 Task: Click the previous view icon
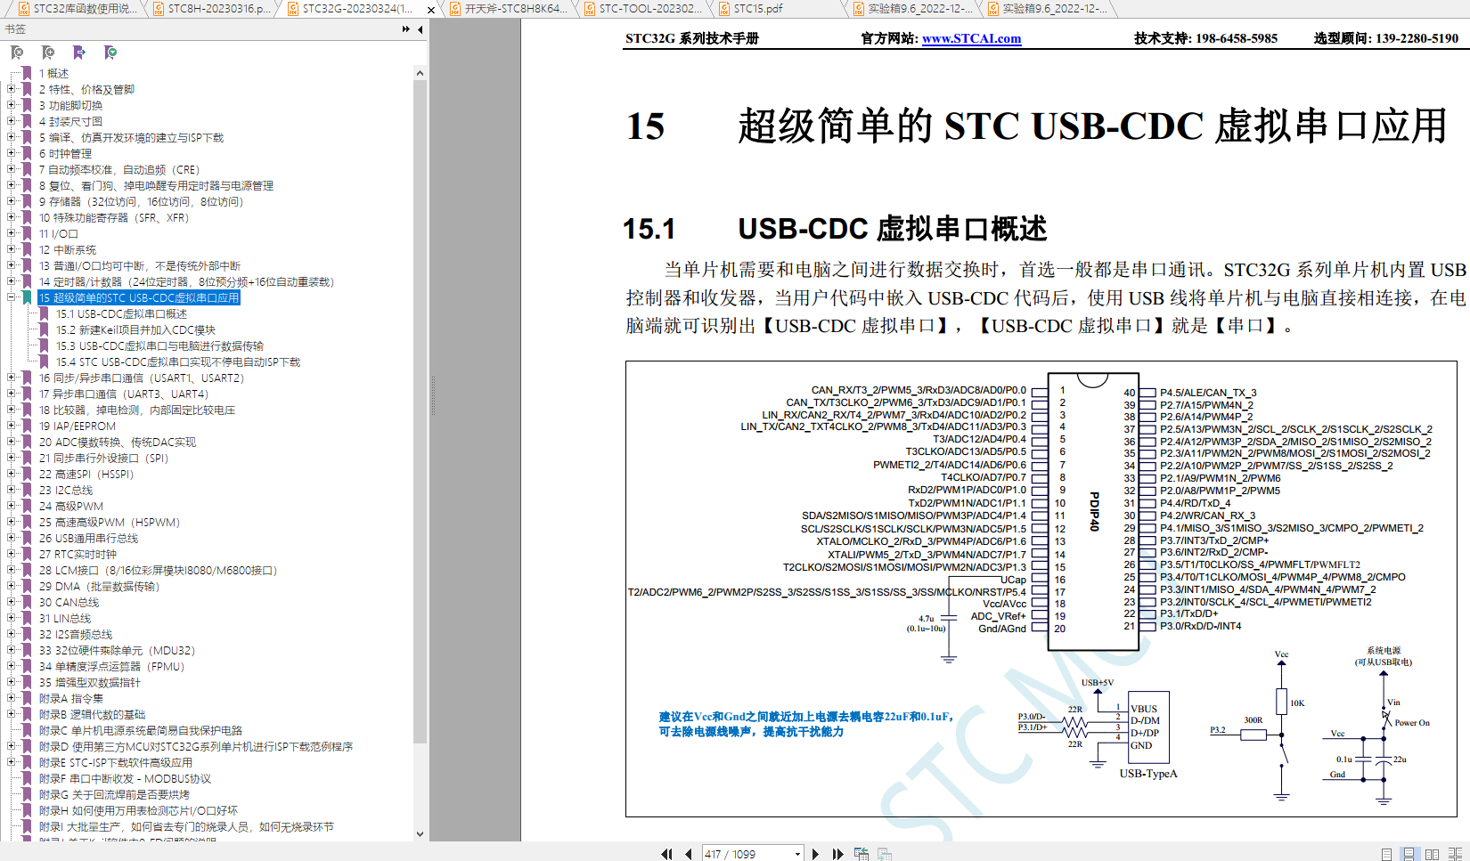(x=862, y=854)
